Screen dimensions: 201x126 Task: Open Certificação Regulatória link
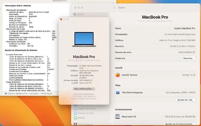pos(84,94)
